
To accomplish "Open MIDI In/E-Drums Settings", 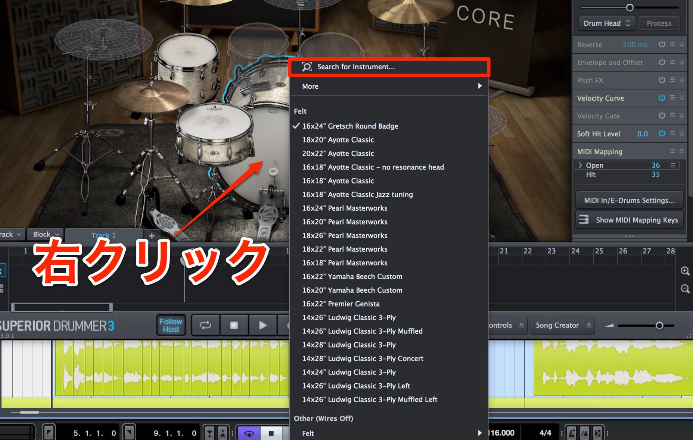I will click(630, 200).
